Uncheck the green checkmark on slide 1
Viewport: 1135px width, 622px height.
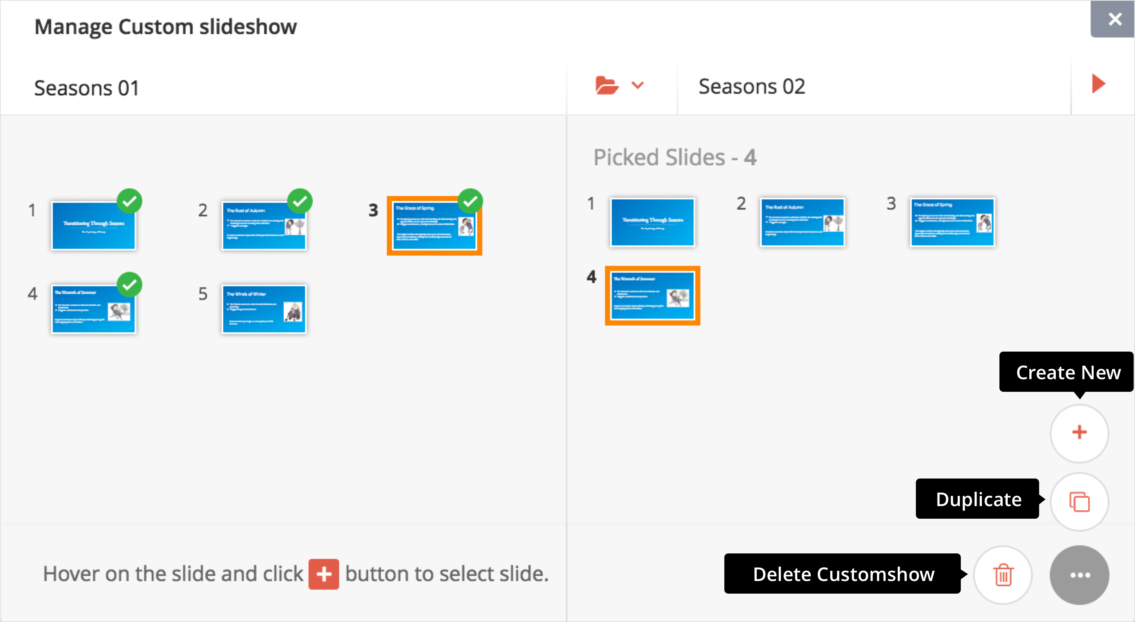pyautogui.click(x=130, y=201)
